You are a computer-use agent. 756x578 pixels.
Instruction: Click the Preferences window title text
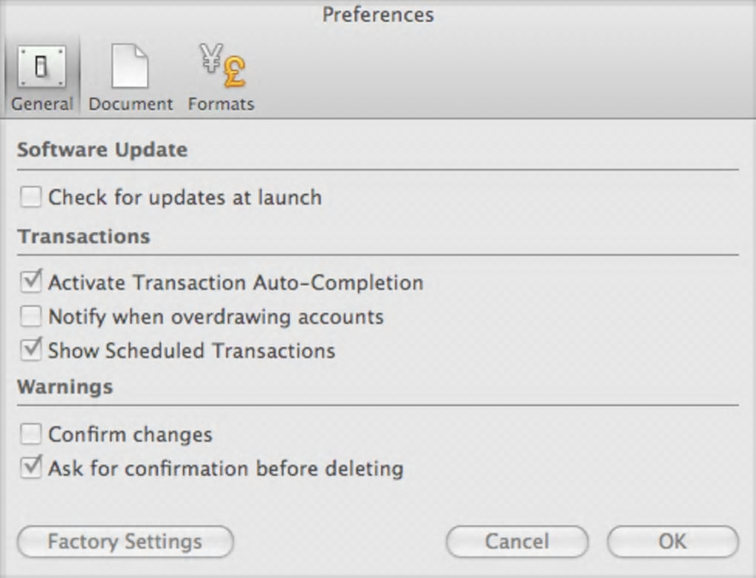[378, 14]
